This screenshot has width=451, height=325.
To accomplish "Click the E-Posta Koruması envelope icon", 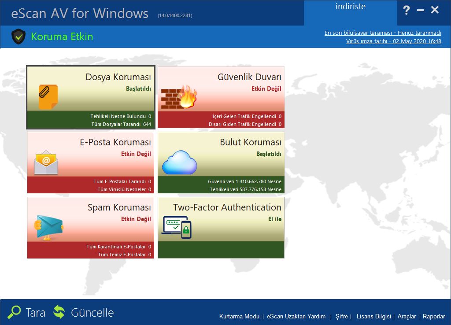I will 46,162.
